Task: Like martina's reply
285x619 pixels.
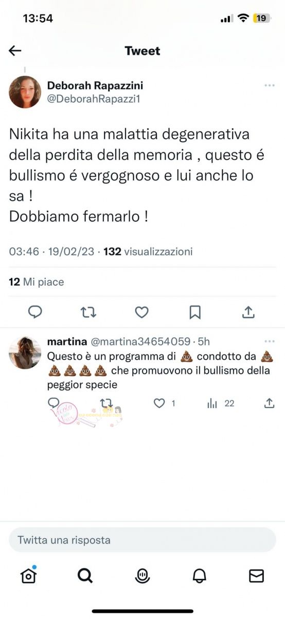Action: 159,403
